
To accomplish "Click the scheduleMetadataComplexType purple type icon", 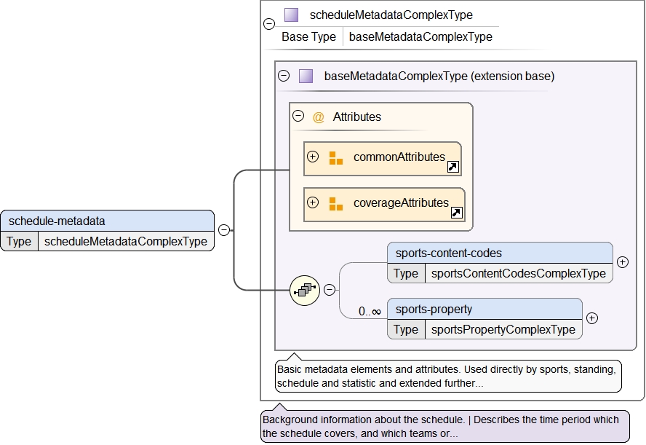I will 292,15.
